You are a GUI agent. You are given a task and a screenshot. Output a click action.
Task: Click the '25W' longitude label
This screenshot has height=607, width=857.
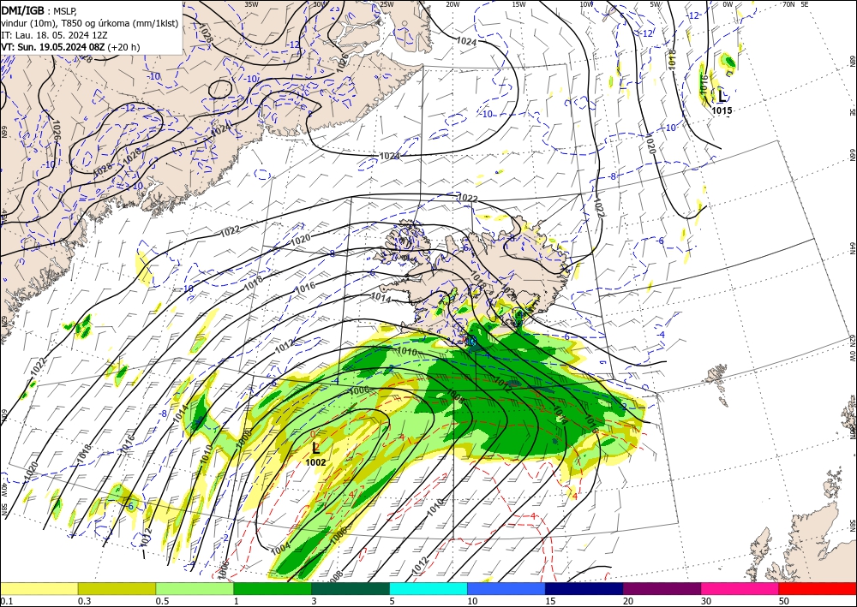387,4
